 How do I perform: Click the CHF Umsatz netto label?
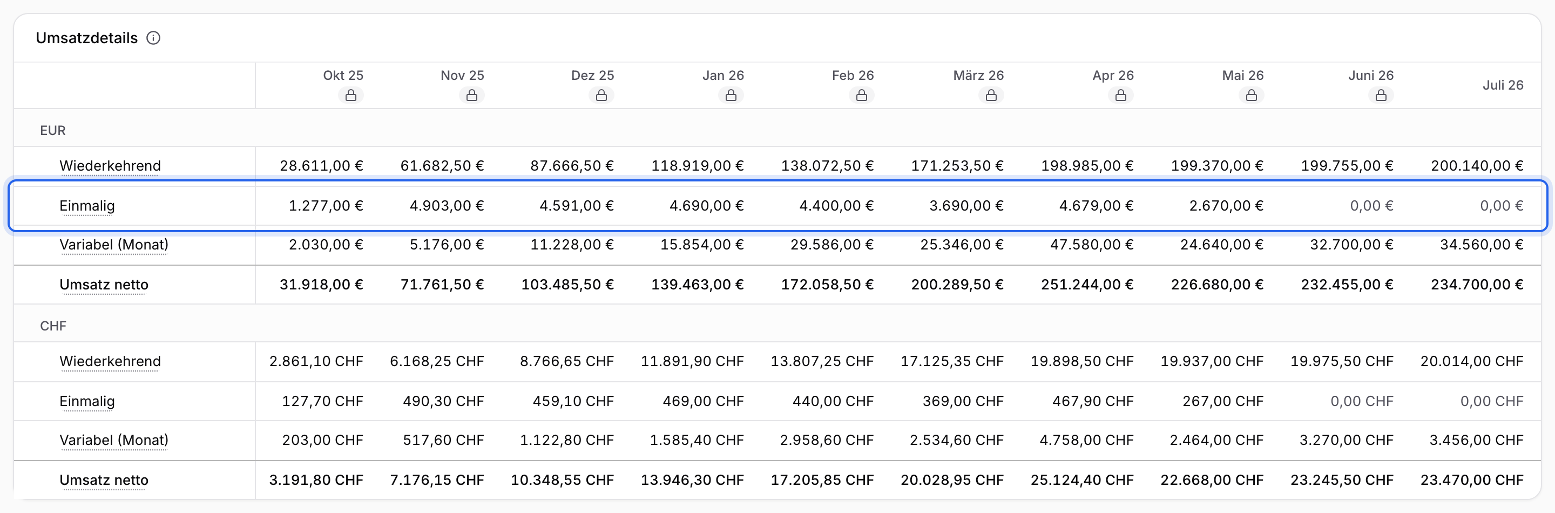point(104,480)
